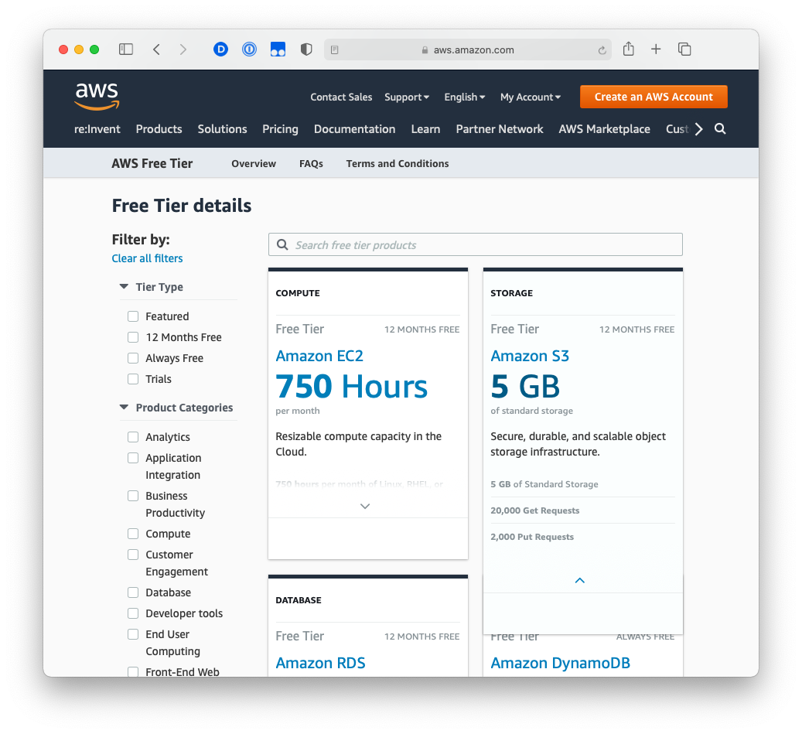Collapse the Product Categories filter section
This screenshot has width=802, height=734.
pyautogui.click(x=124, y=407)
